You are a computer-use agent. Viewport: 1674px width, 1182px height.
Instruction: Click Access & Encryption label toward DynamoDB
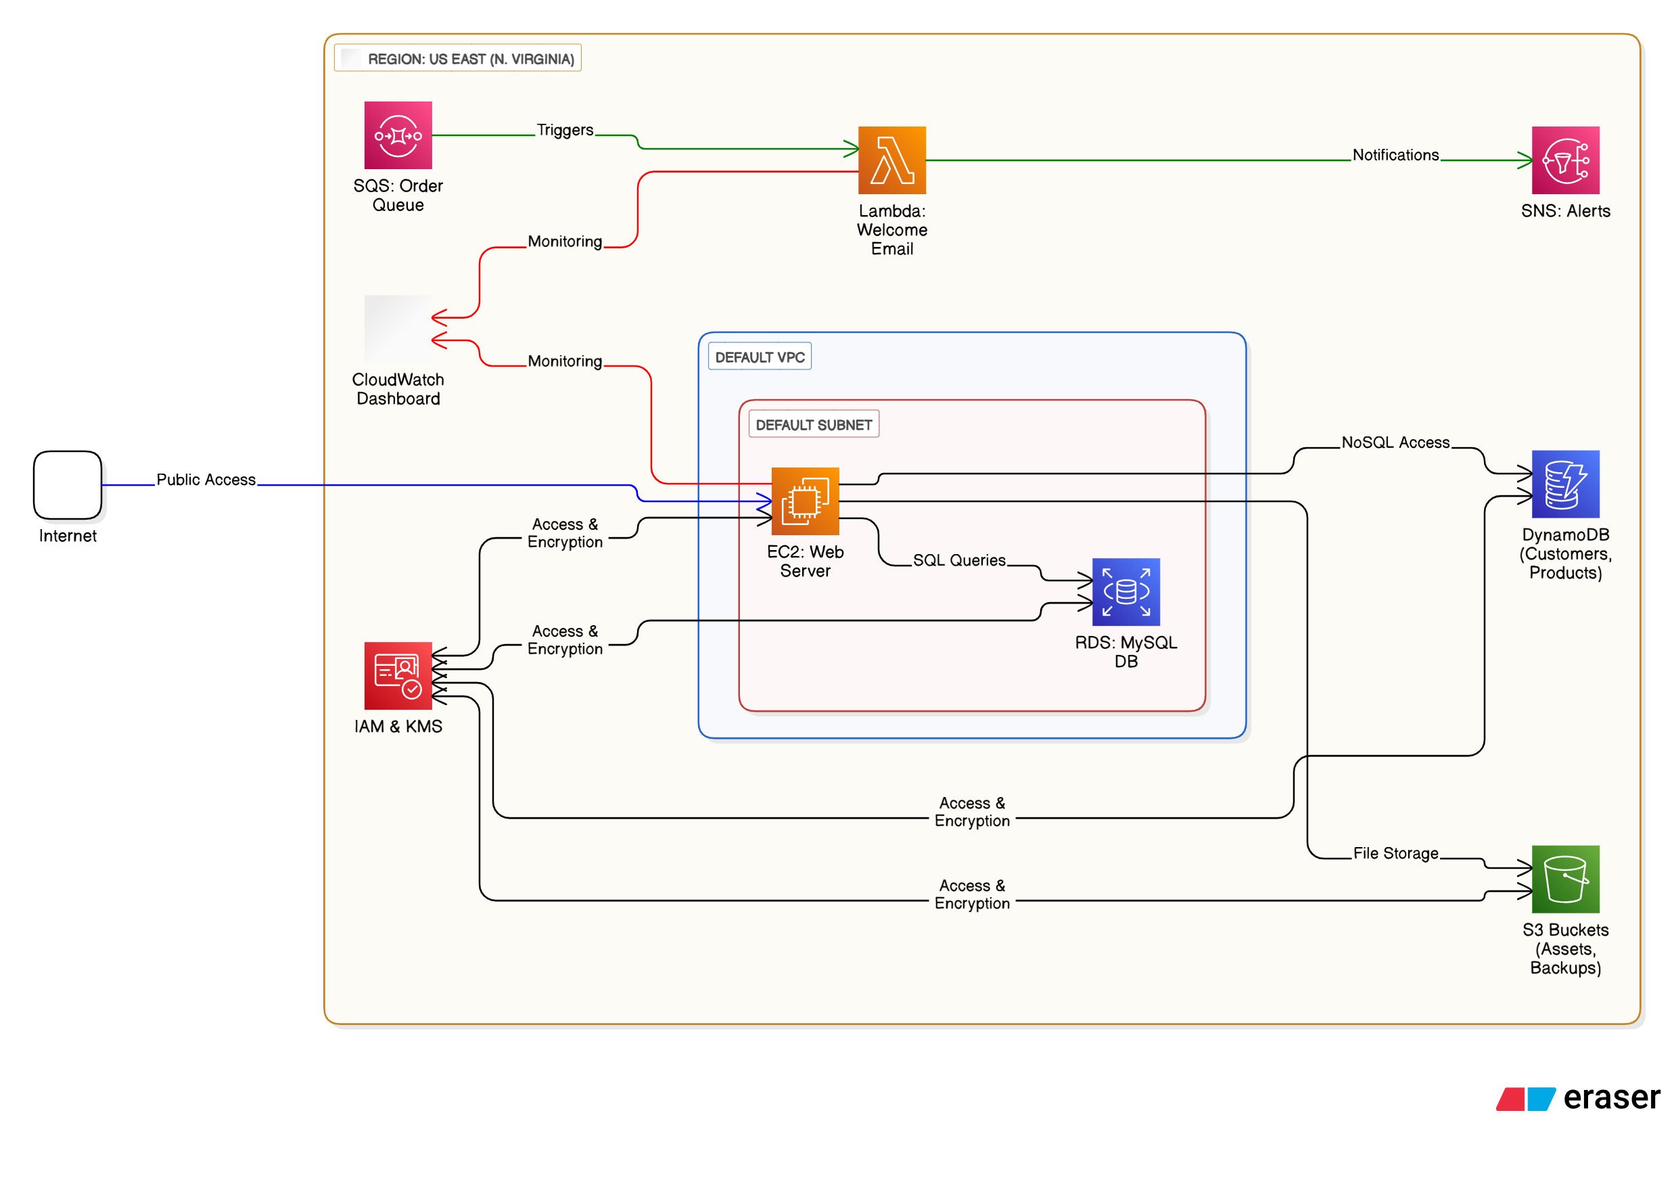972,812
